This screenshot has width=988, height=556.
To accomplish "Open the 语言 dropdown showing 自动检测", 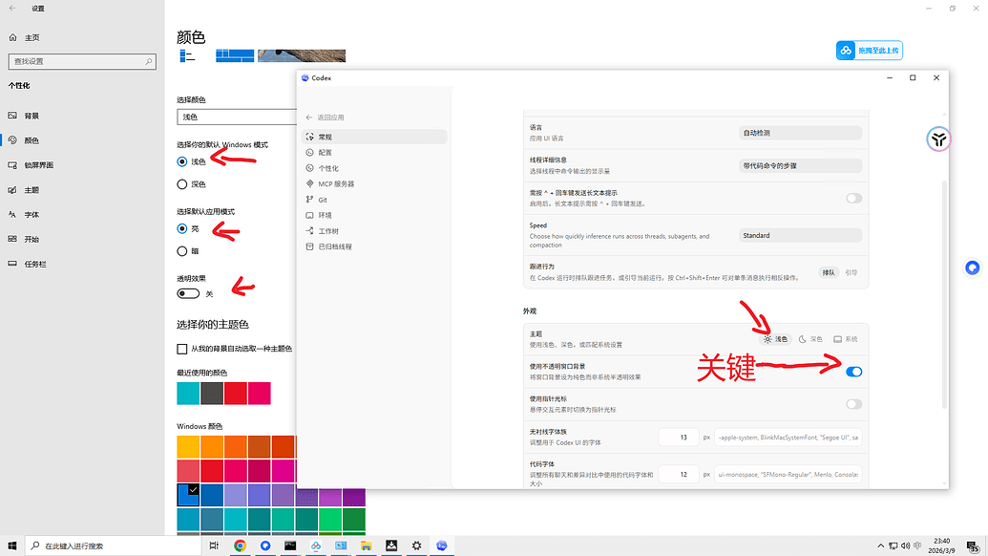I will tap(800, 133).
